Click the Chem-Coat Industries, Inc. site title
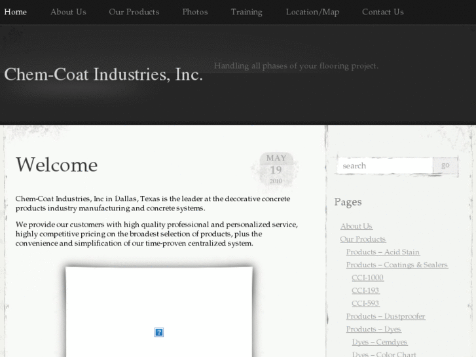476x357 pixels. tap(103, 75)
